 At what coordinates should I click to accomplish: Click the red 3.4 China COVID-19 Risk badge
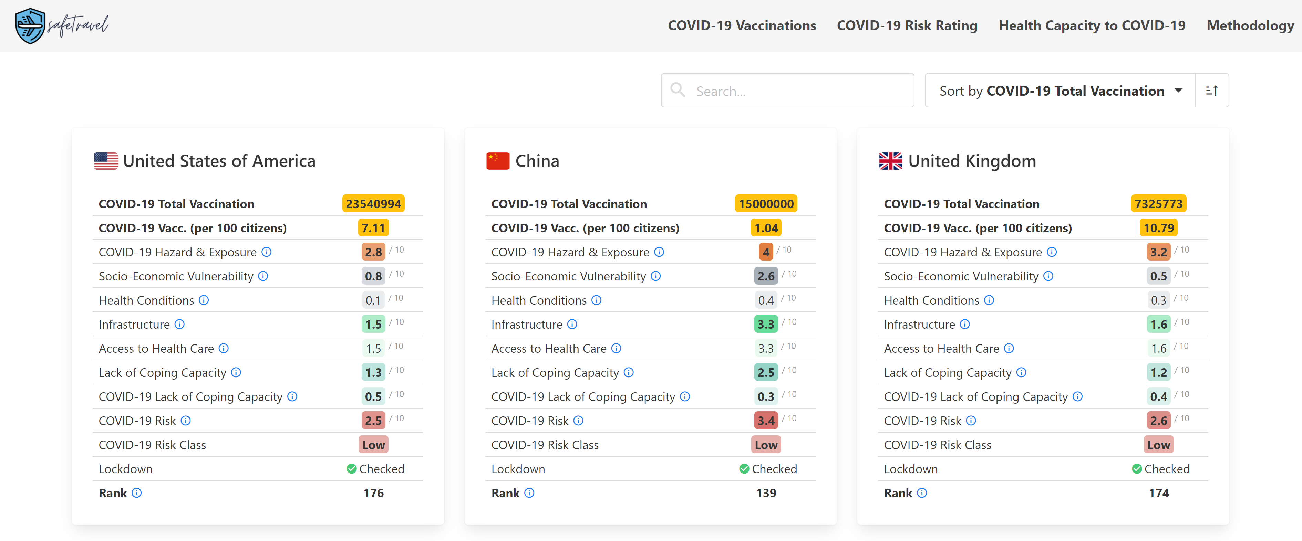tap(766, 420)
